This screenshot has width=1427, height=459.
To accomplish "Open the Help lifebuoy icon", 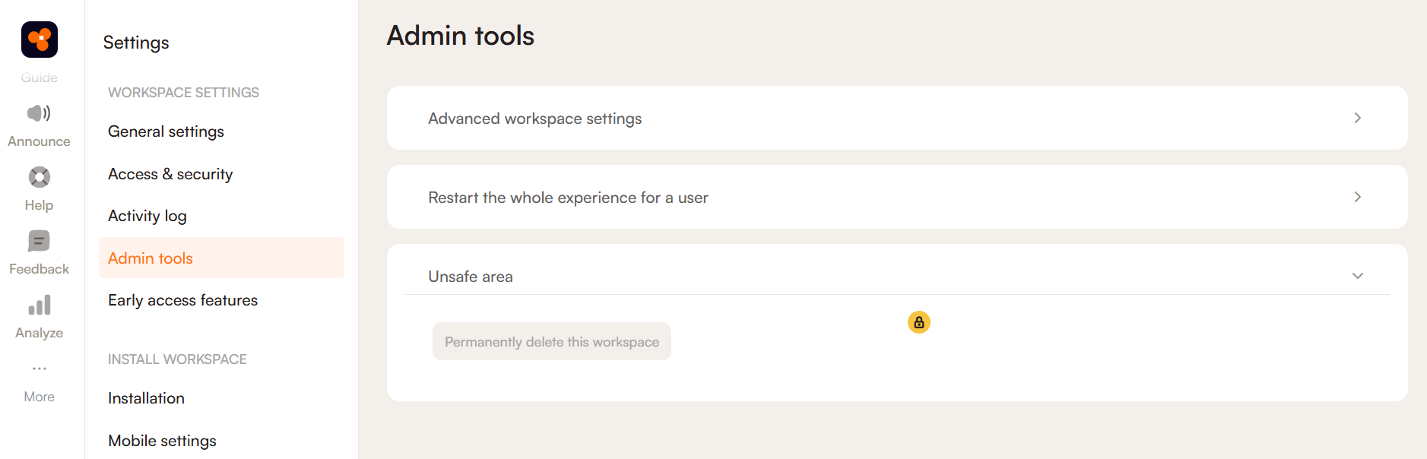I will (39, 178).
